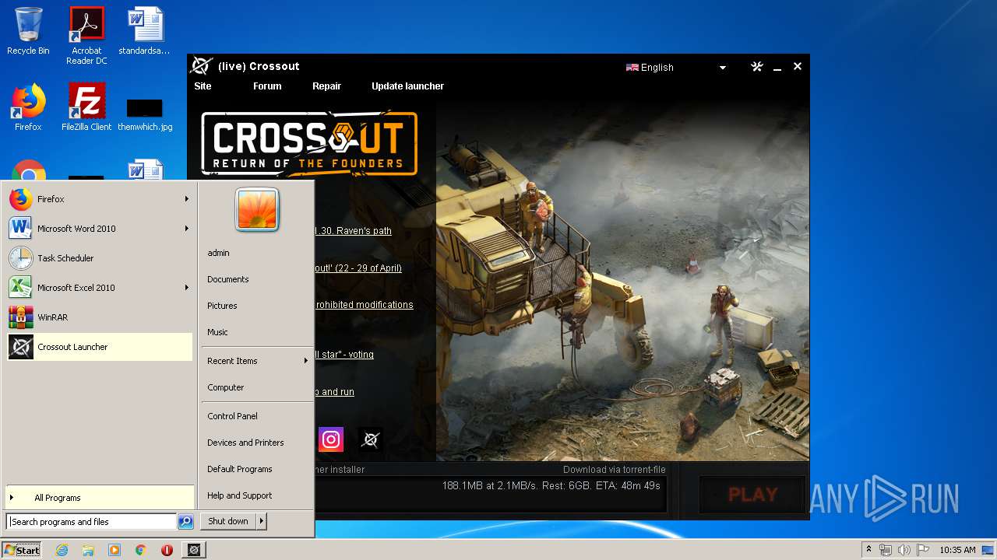This screenshot has width=997, height=560.
Task: Open Chrome from taskbar
Action: 140,550
